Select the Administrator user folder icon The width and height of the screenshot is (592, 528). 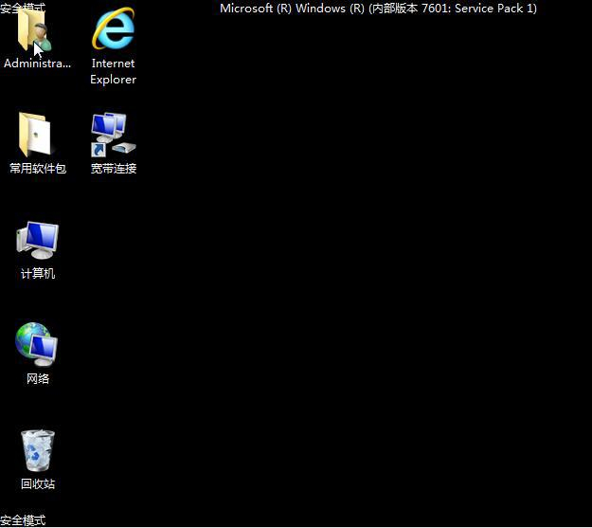[x=36, y=33]
